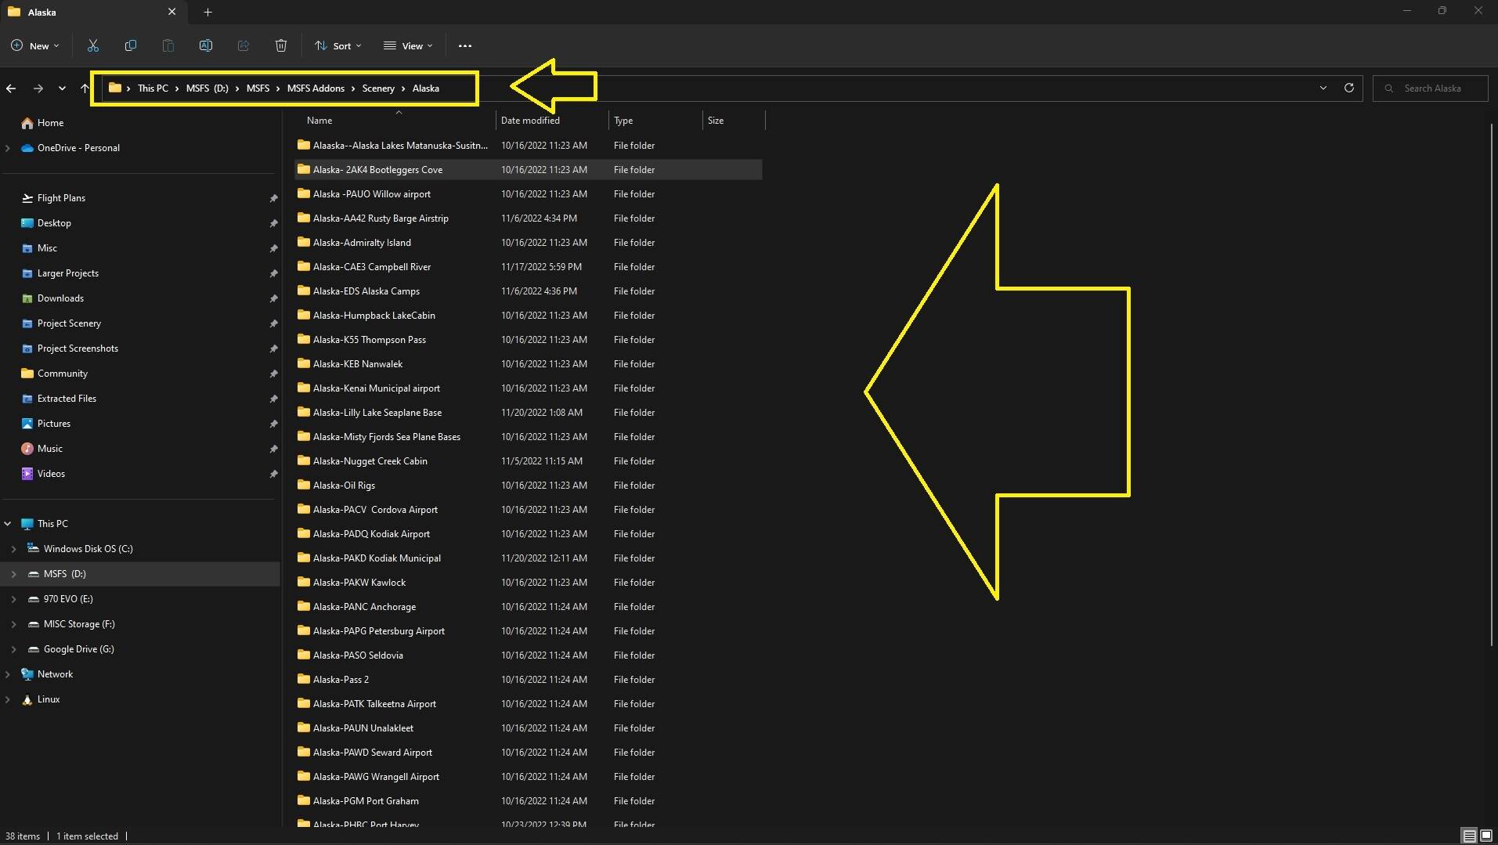Open pinned Flight Plans folder

point(61,198)
